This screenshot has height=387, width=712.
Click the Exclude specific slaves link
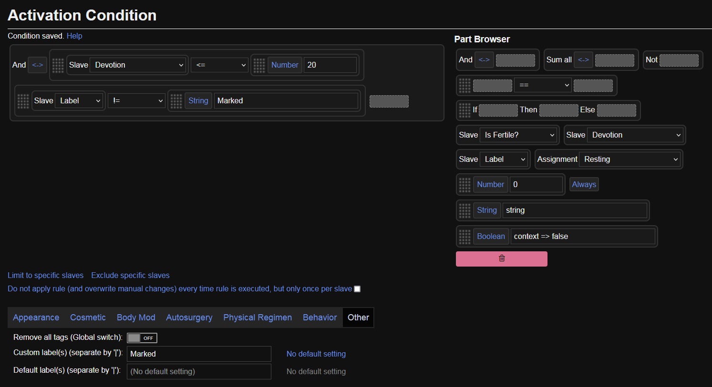(130, 276)
